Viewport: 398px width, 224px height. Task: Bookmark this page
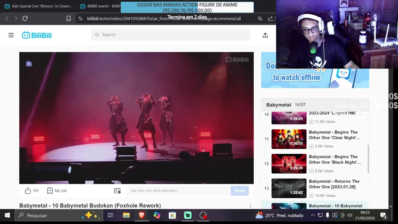[68, 19]
